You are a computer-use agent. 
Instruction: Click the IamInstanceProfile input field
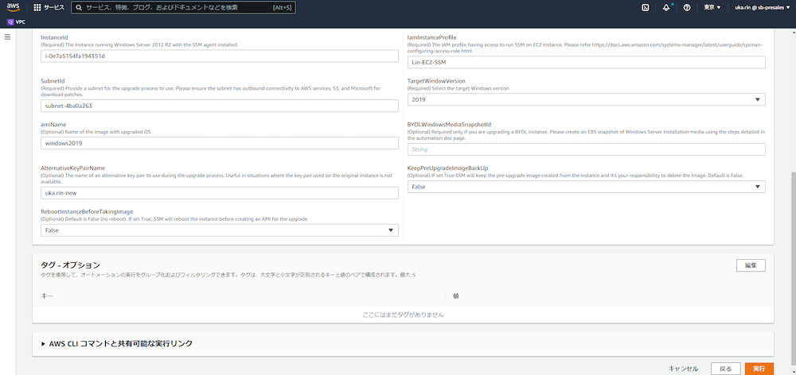(587, 62)
